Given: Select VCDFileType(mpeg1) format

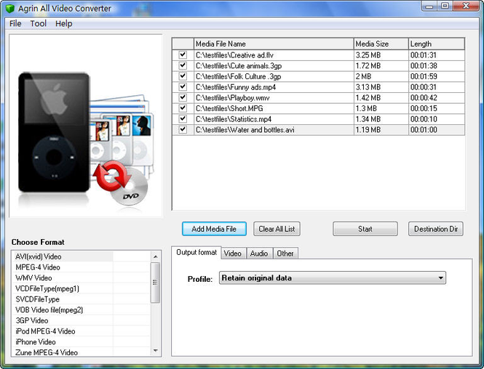Looking at the screenshot, I should 81,288.
